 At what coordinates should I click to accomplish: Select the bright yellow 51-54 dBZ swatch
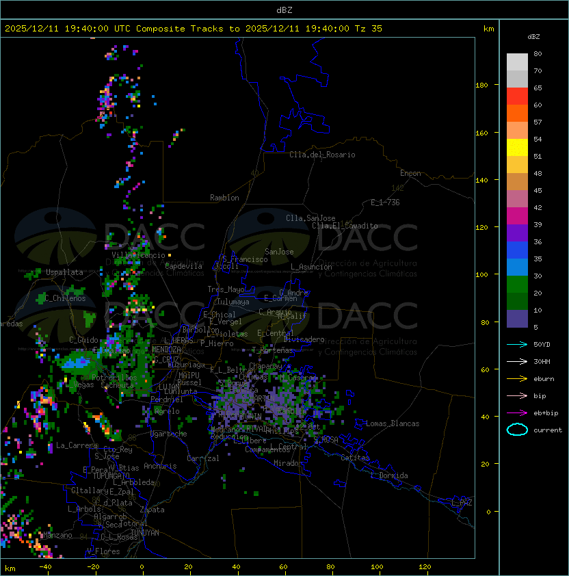517,148
